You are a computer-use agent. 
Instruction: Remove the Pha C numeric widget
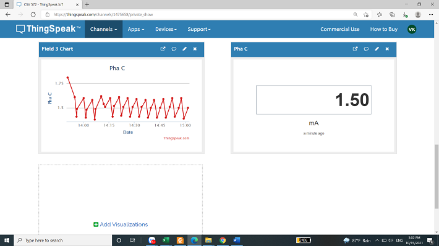pyautogui.click(x=387, y=49)
